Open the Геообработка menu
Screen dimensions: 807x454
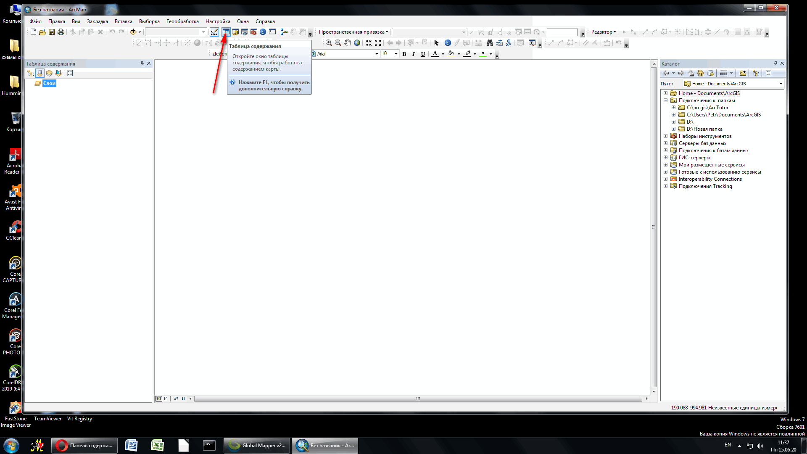click(x=182, y=21)
